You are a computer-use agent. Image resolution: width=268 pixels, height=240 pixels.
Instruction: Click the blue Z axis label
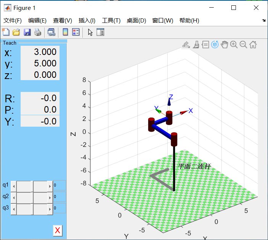pyautogui.click(x=171, y=97)
